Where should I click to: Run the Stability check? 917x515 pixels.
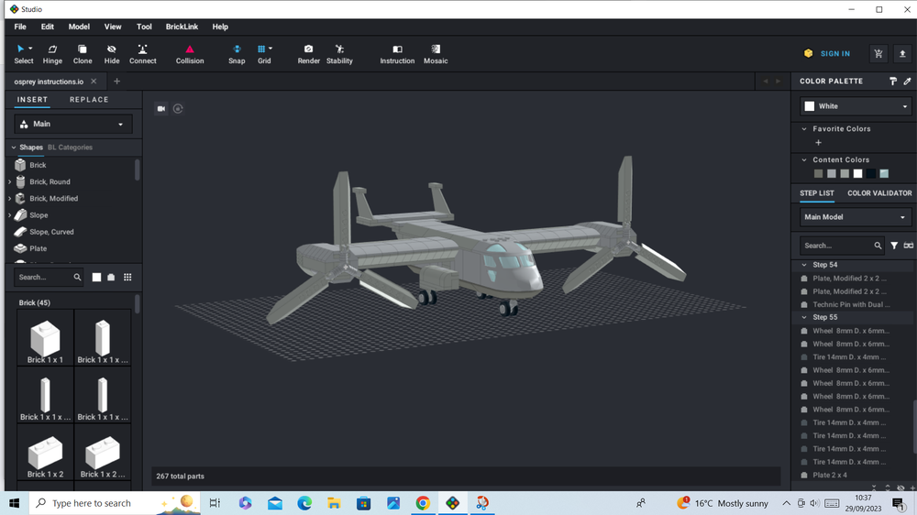[x=339, y=54]
